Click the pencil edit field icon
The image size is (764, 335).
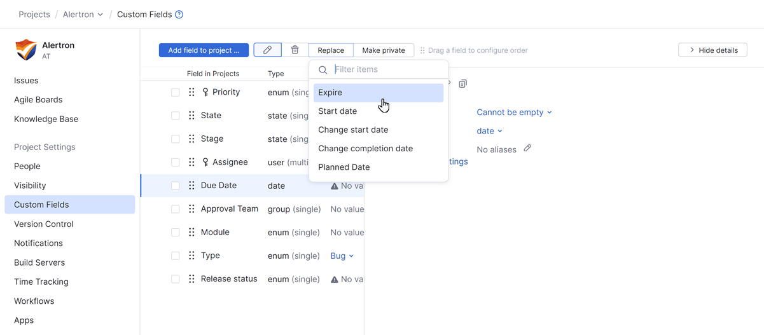coord(267,50)
